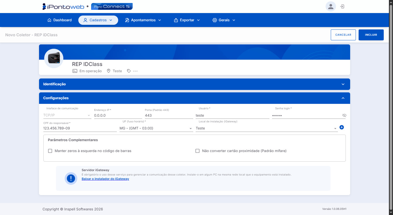Click the location pin icon beside Teste
This screenshot has height=215, width=393.
109,71
